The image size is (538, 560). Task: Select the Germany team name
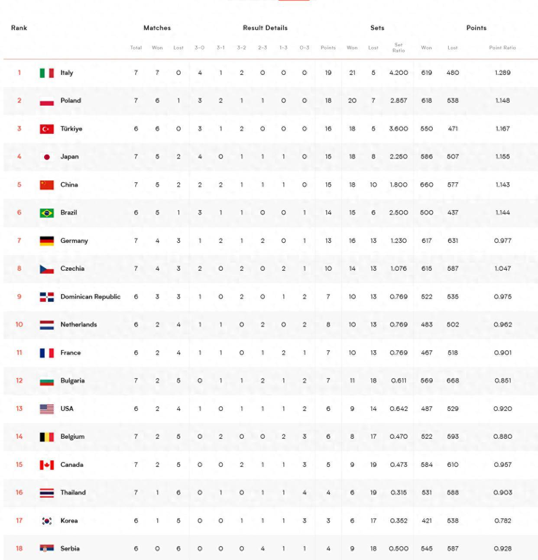tap(74, 241)
